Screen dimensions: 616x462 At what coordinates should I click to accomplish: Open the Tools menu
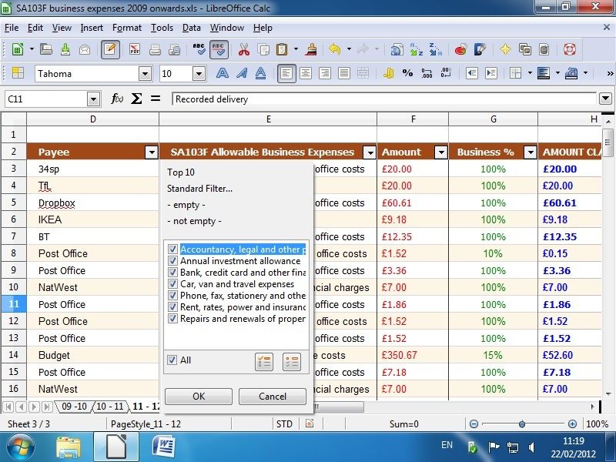point(162,28)
